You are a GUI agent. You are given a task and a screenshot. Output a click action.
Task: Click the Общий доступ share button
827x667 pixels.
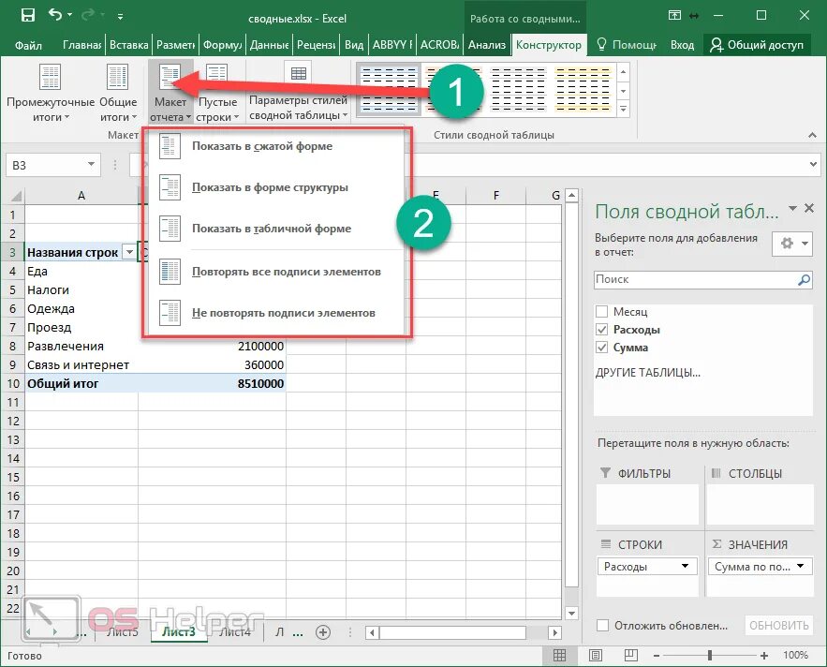click(757, 45)
